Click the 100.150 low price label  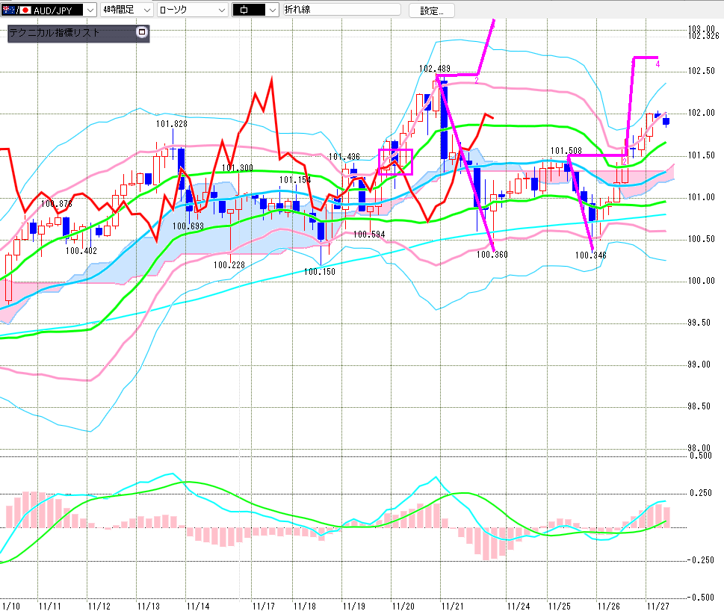pos(320,271)
